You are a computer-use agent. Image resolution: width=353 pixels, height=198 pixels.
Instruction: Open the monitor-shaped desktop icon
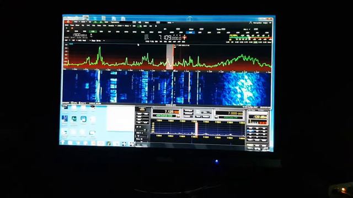pos(92,134)
